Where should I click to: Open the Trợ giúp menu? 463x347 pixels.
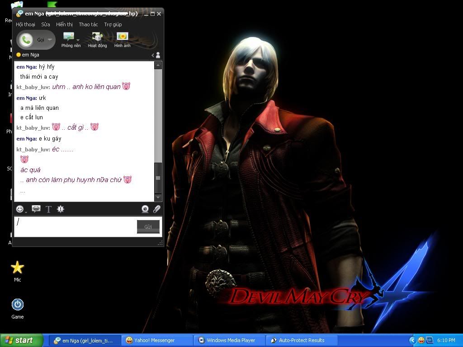(113, 24)
